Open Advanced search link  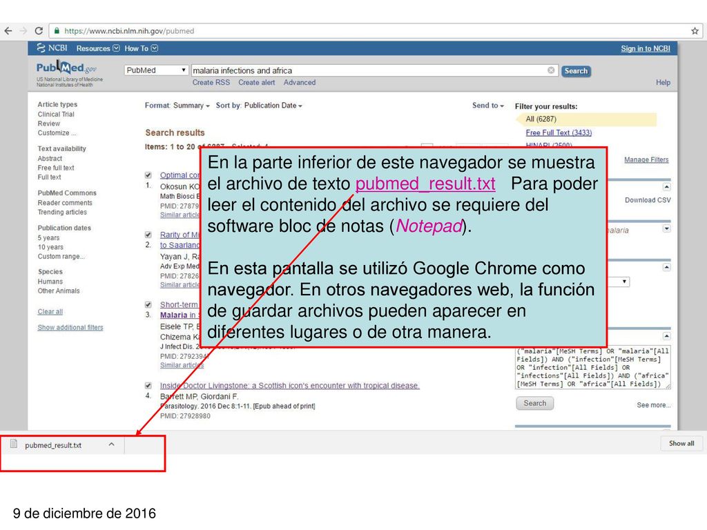(x=300, y=83)
